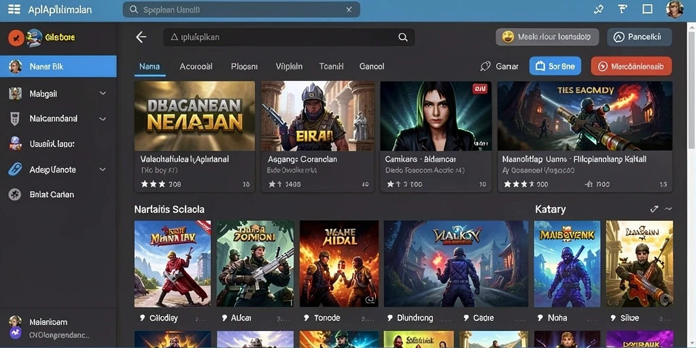Switch to the Ganool tab
The width and height of the screenshot is (696, 348).
[x=372, y=67]
